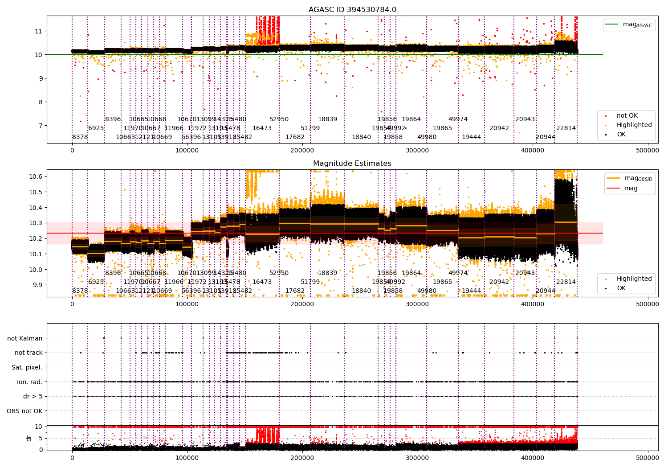Screen dimensions: 668x468
Task: Click y-axis tick '10.5' in Magnitude Estimates
Action: click(37, 193)
